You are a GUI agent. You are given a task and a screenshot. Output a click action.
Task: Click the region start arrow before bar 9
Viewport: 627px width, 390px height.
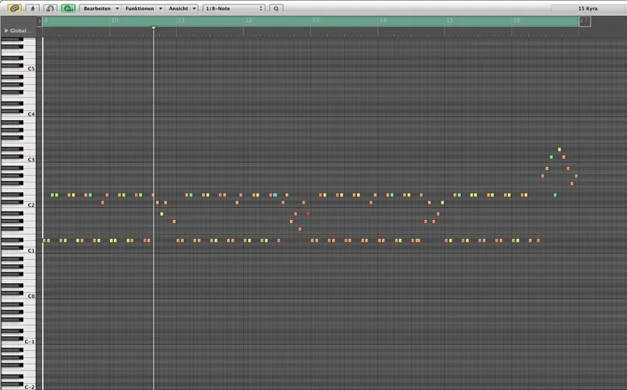coord(40,21)
